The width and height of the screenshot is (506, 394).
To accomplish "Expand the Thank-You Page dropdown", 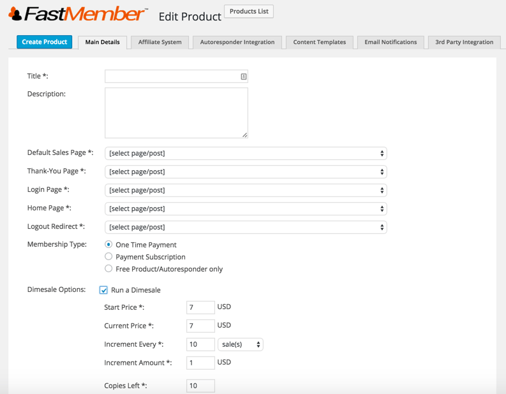I will (245, 171).
